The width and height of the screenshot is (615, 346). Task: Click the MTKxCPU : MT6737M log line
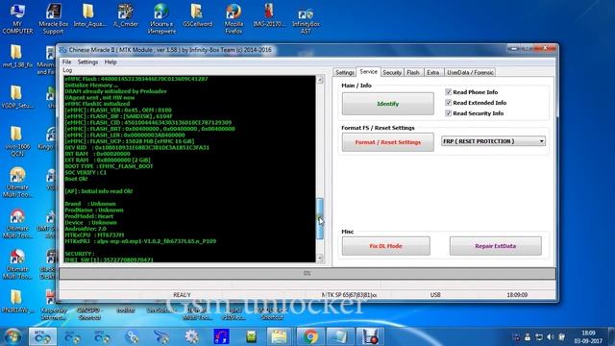tap(94, 235)
